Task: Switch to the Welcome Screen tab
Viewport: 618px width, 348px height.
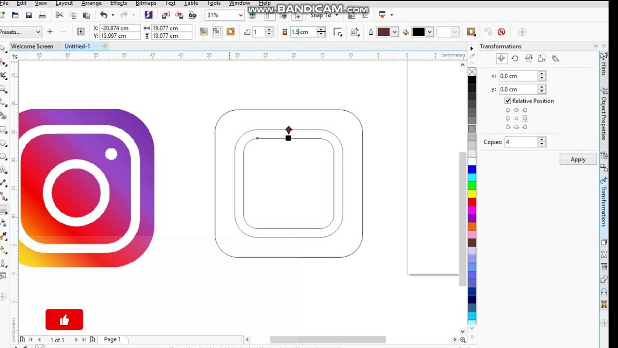Action: coord(32,46)
